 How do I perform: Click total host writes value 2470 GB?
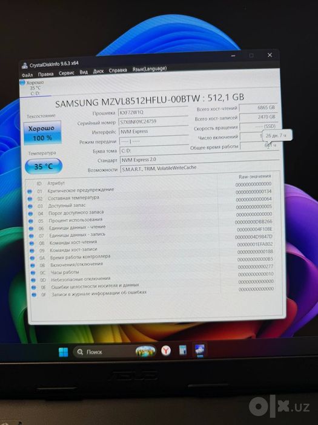point(258,117)
